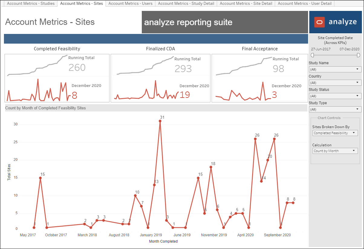Click the Running Total value 260
364x249 pixels.
[77, 67]
